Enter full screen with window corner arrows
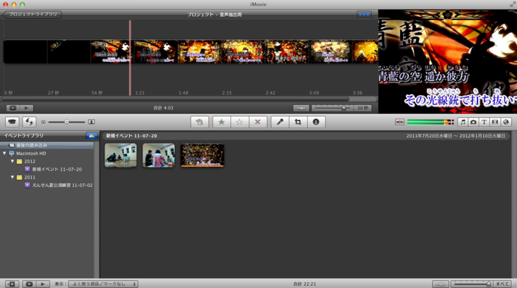Screen dimensions: 517x288 512,5
